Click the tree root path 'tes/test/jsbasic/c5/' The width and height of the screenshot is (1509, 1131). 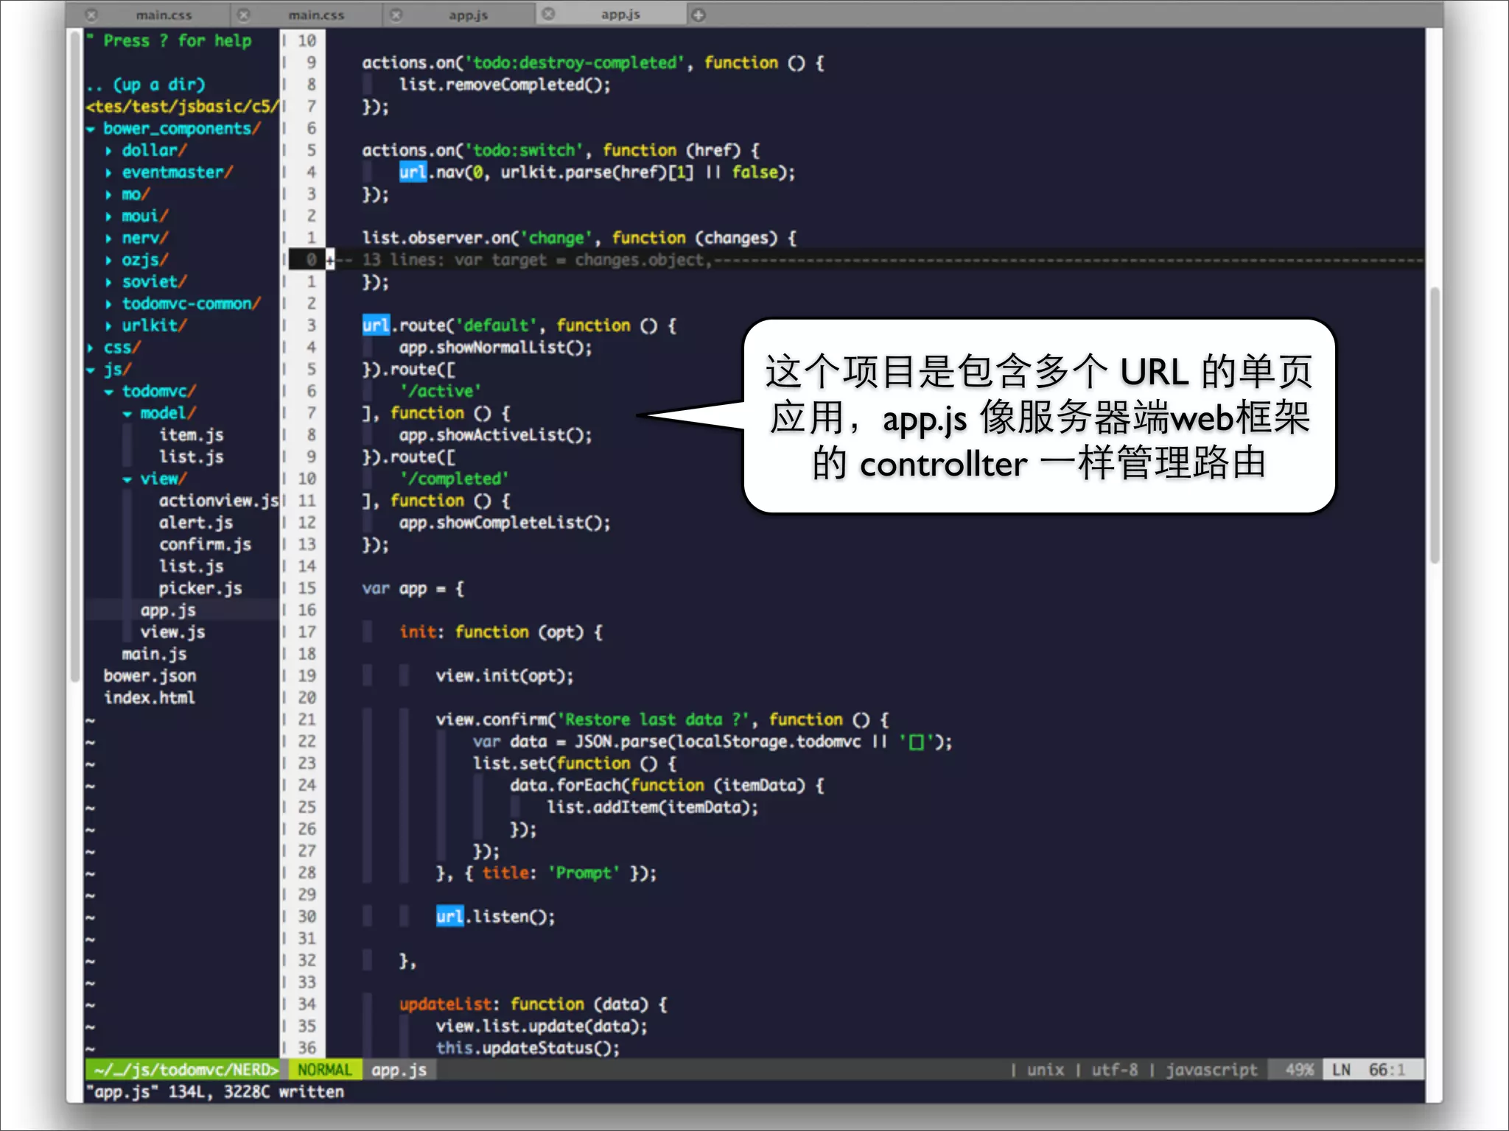183,107
